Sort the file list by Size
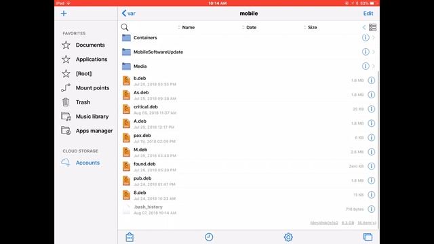Screen dimensions: 434x244 point(311,27)
